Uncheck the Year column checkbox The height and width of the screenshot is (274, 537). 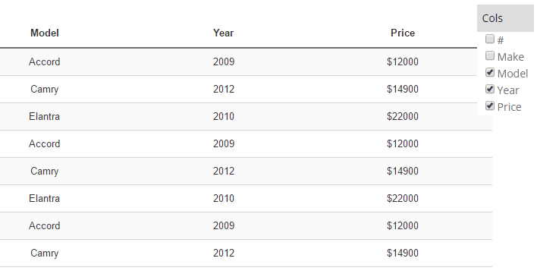click(x=490, y=89)
